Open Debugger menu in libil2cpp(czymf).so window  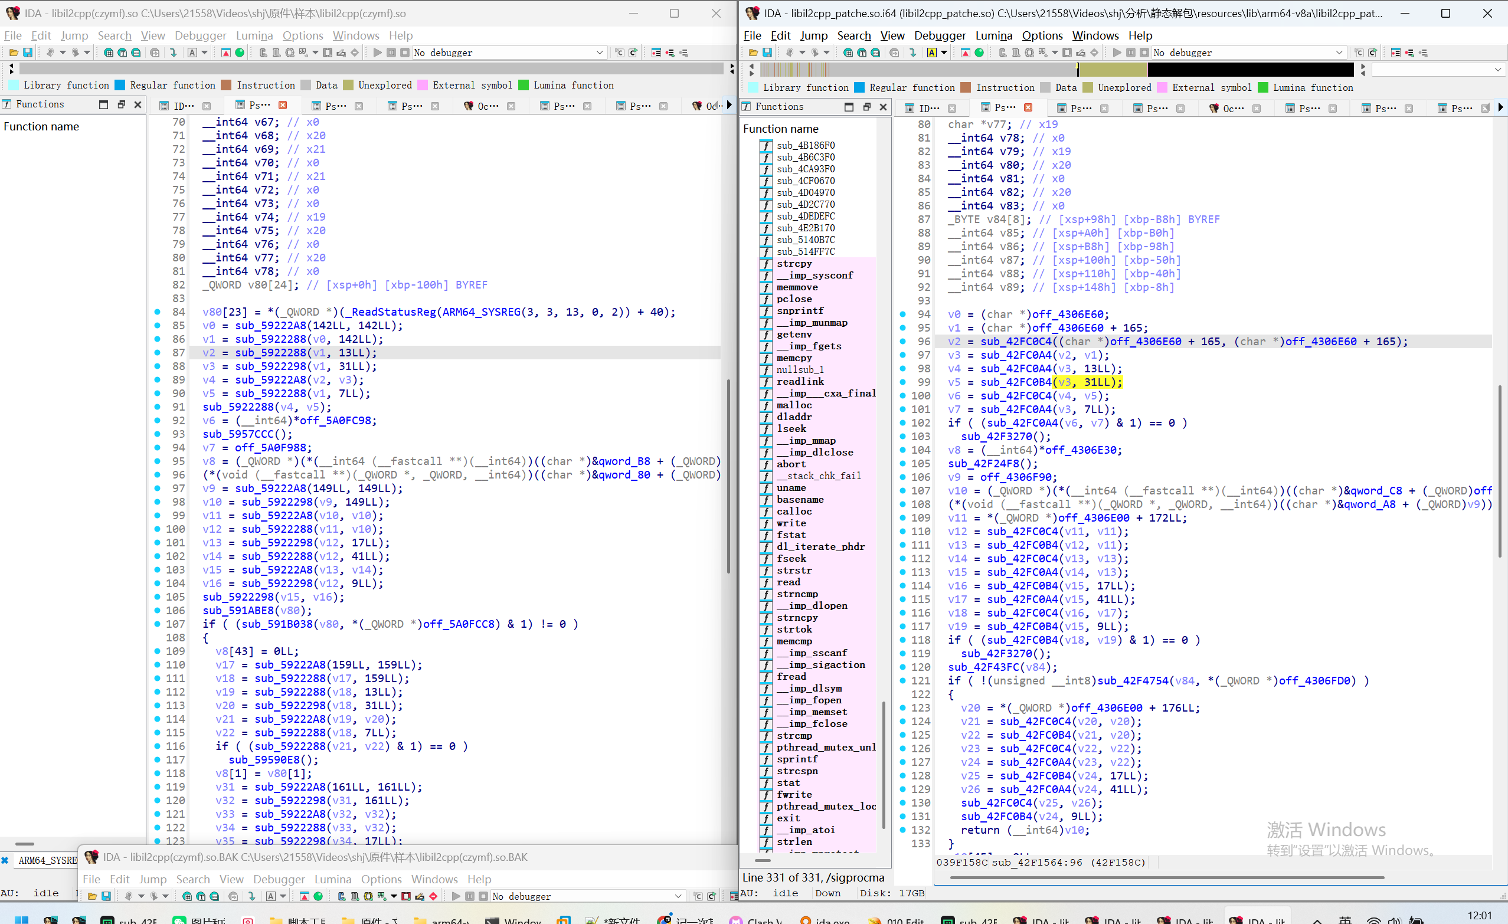coord(200,35)
